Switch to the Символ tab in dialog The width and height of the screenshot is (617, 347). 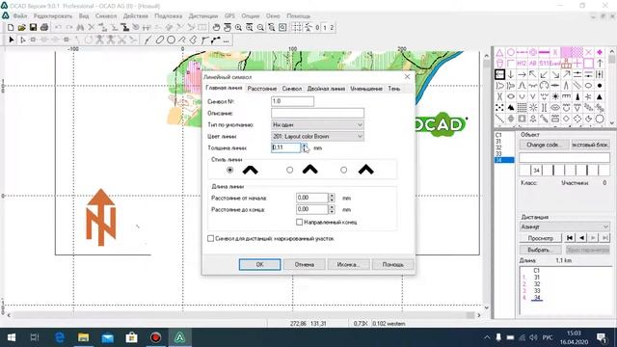(x=292, y=89)
